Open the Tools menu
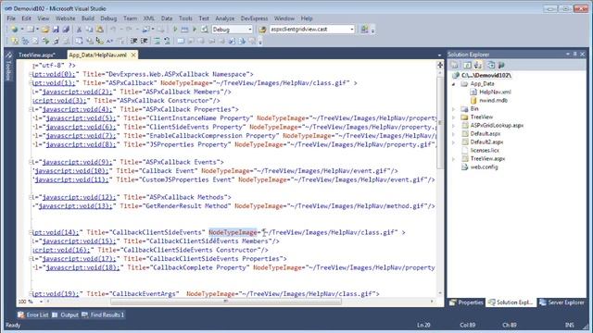593x333 pixels. point(185,18)
